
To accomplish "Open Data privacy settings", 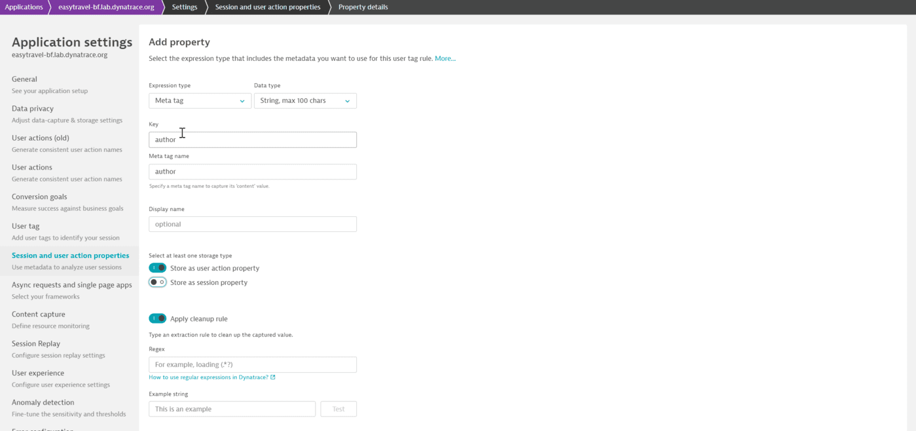I will pyautogui.click(x=32, y=108).
